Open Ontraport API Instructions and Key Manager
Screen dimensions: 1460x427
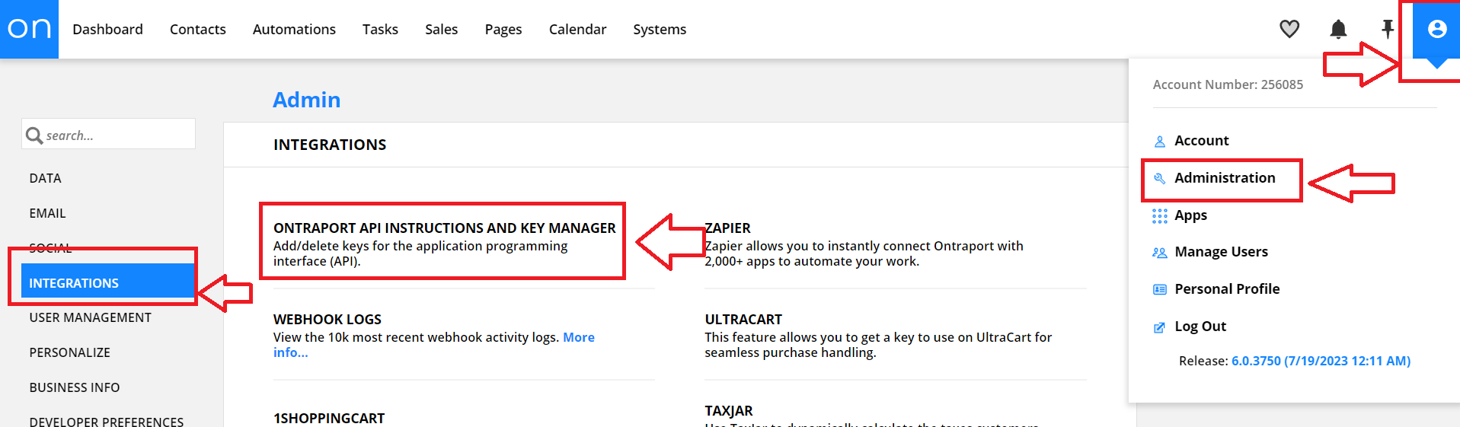pyautogui.click(x=444, y=228)
